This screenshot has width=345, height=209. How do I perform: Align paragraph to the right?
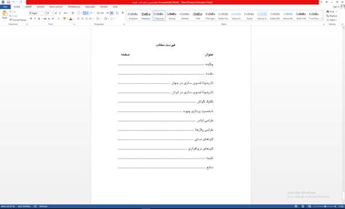click(86, 19)
